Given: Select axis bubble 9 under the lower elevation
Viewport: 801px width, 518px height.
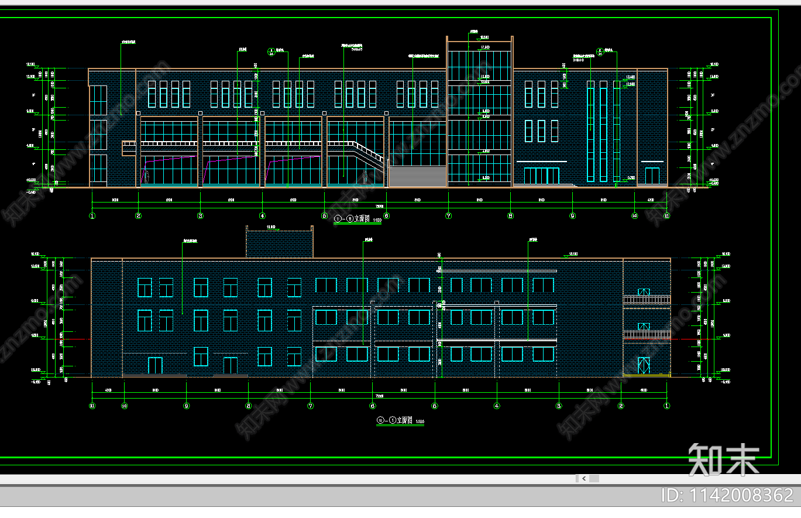Looking at the screenshot, I should 186,405.
